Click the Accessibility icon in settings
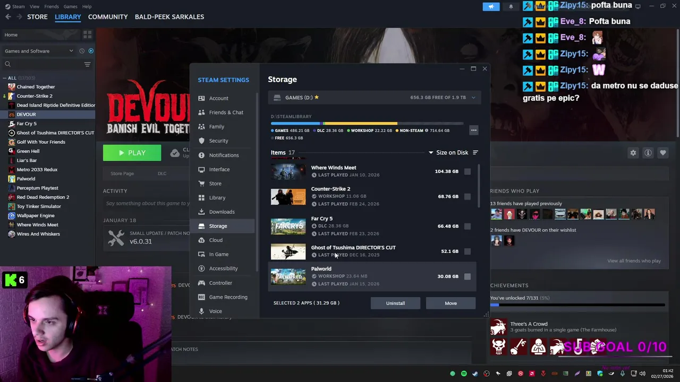 click(x=201, y=268)
